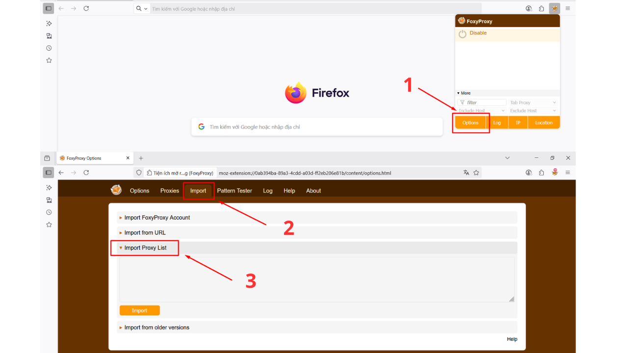The width and height of the screenshot is (628, 353).
Task: Close the FoxyProxy Options browser tab
Action: [128, 158]
